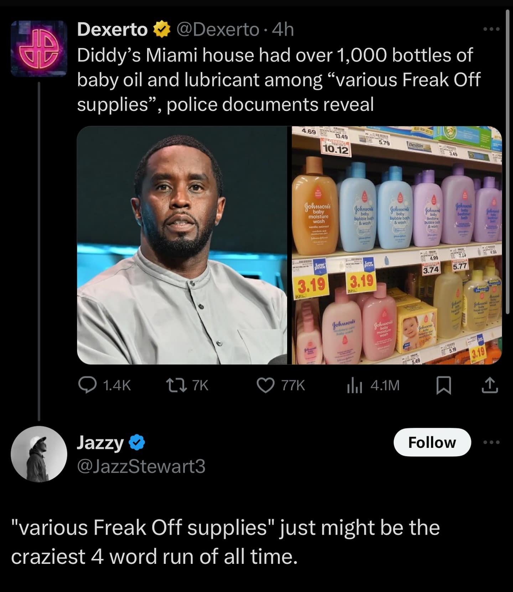513x592 pixels.
Task: Tap the Dexerto display name
Action: (112, 30)
